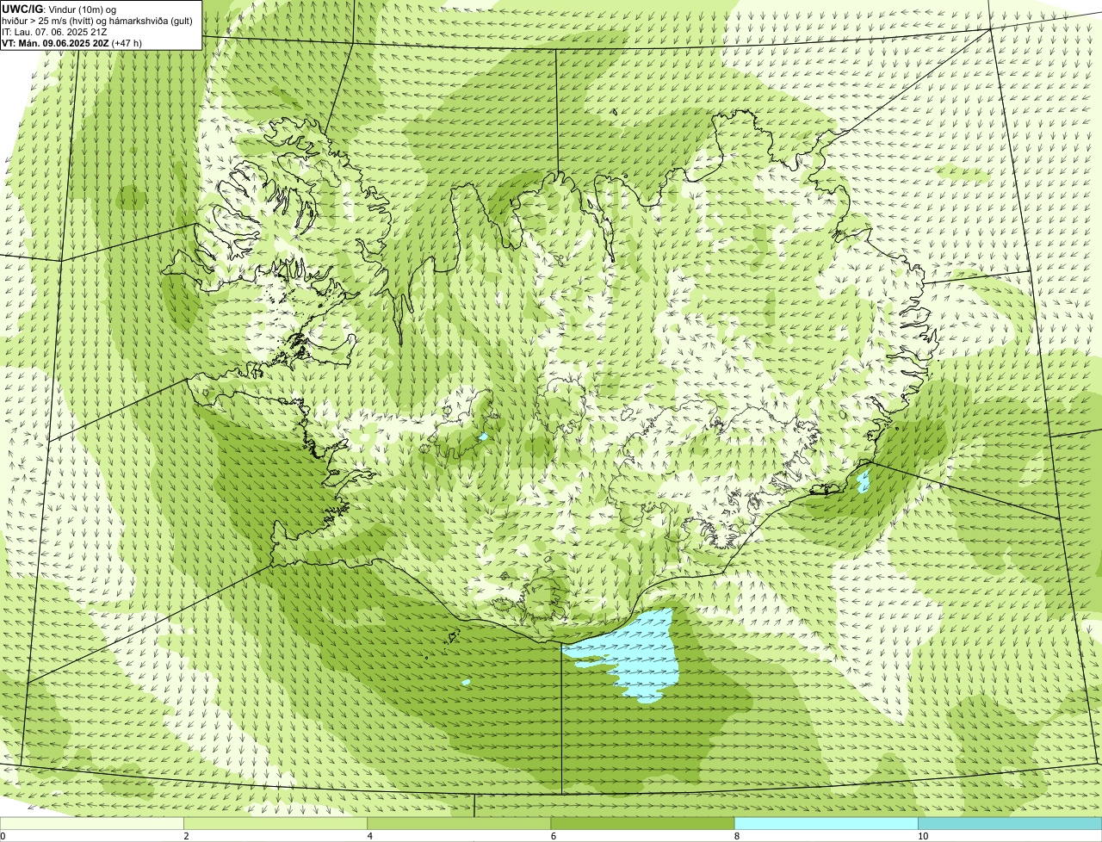Click the '6' label on the color scale
This screenshot has height=842, width=1102.
click(554, 836)
